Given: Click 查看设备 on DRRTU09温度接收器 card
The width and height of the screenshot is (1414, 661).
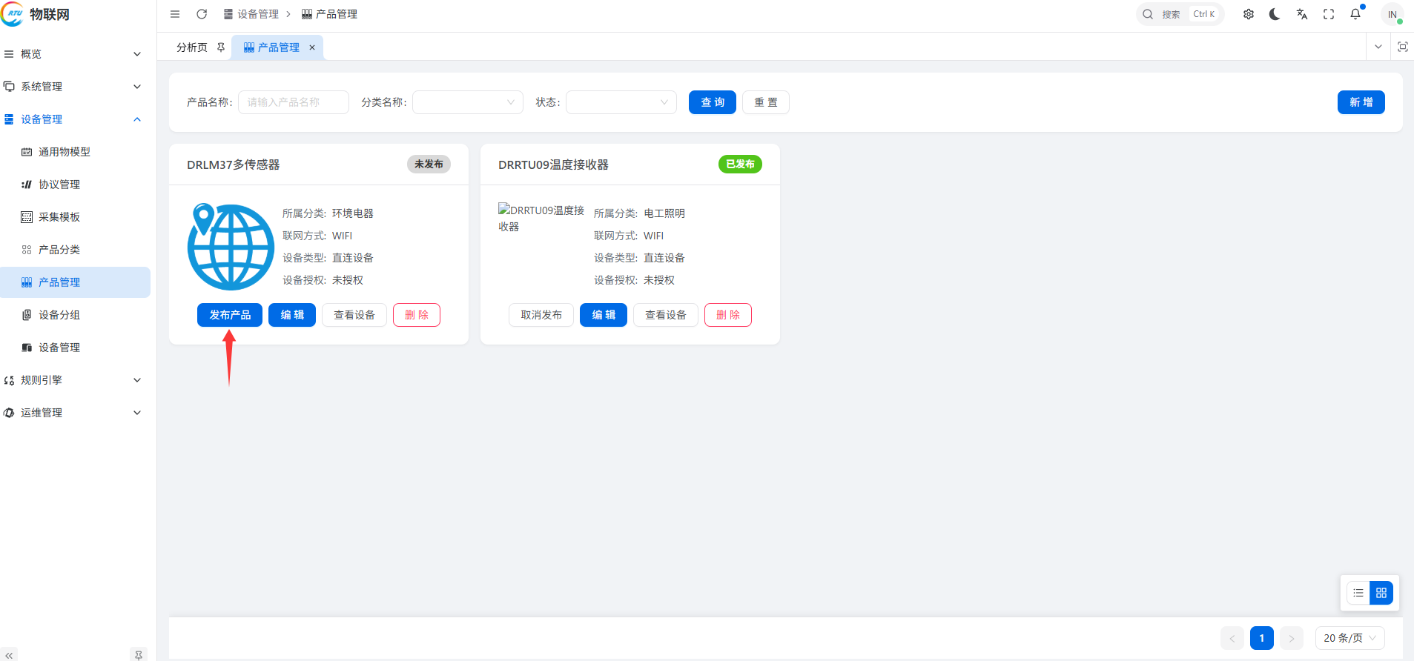Looking at the screenshot, I should pos(666,315).
